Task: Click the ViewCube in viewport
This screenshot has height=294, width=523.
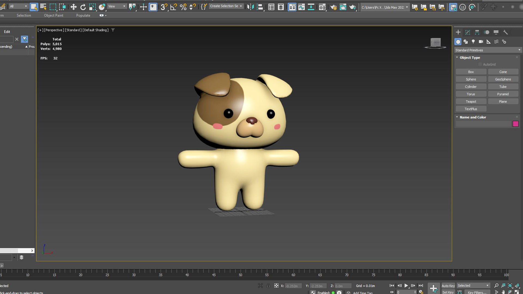Action: [435, 43]
